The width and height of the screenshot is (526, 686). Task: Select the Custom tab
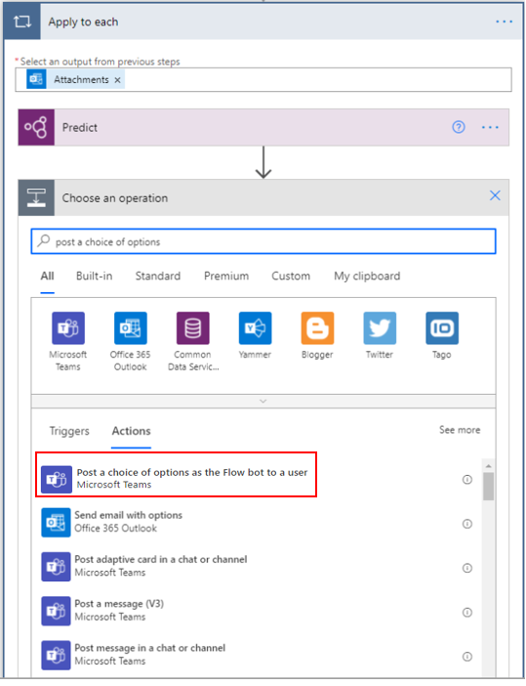[291, 277]
